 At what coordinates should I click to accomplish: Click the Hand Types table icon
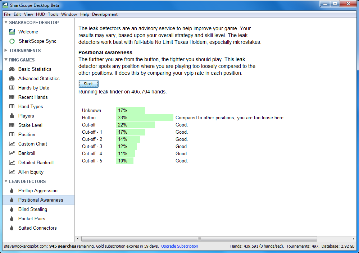point(12,106)
